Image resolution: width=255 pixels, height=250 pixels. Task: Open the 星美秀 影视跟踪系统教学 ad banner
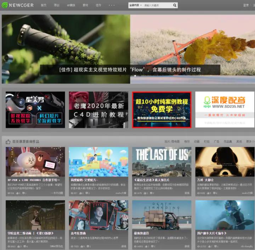coord(35,110)
